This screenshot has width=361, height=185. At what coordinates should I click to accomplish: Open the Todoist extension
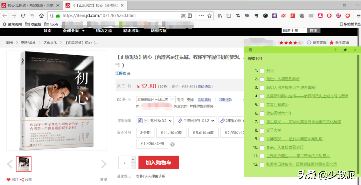pyautogui.click(x=293, y=16)
